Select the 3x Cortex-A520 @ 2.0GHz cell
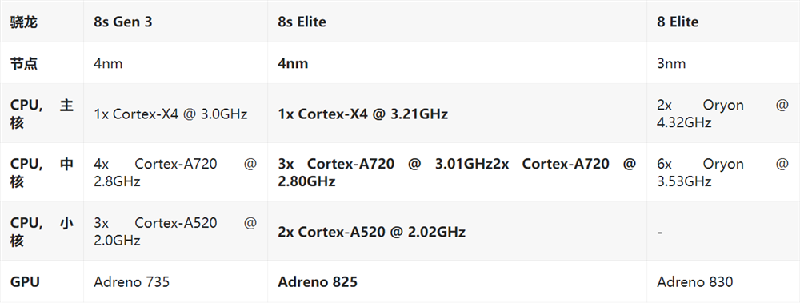This screenshot has height=303, width=800. pyautogui.click(x=175, y=232)
